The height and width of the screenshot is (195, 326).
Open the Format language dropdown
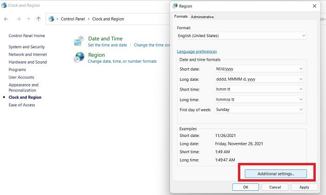[x=242, y=36]
